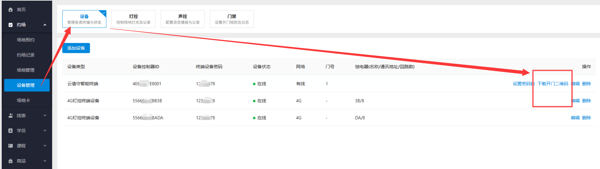The height and width of the screenshot is (169, 600).
Task: Expand the 线索 menu chevron
Action: [x=45, y=116]
